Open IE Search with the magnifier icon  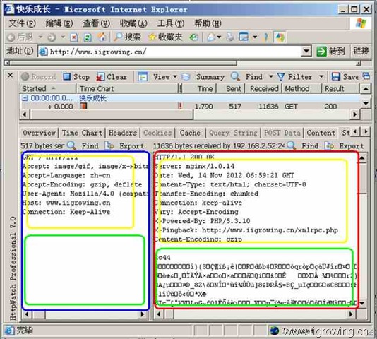coord(127,37)
